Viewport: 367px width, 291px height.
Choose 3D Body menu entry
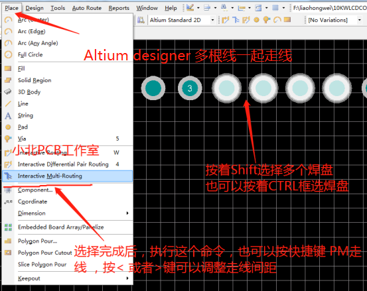pyautogui.click(x=68, y=92)
